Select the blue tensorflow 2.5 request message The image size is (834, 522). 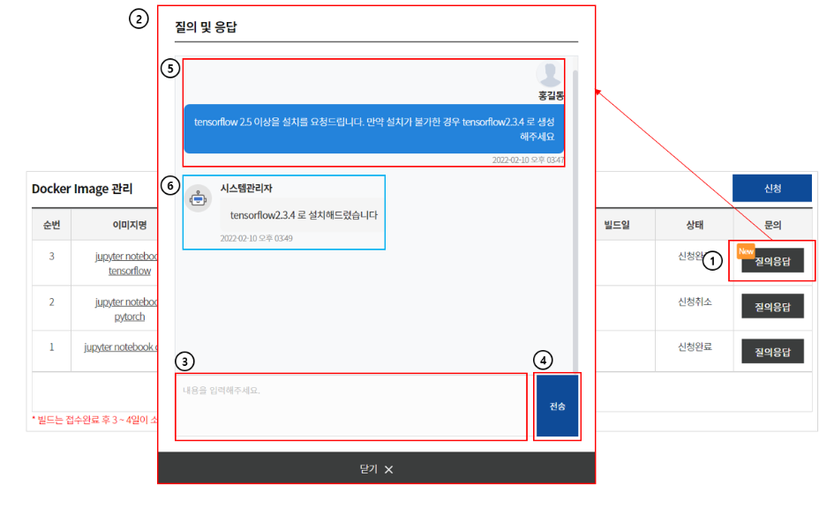pyautogui.click(x=374, y=129)
